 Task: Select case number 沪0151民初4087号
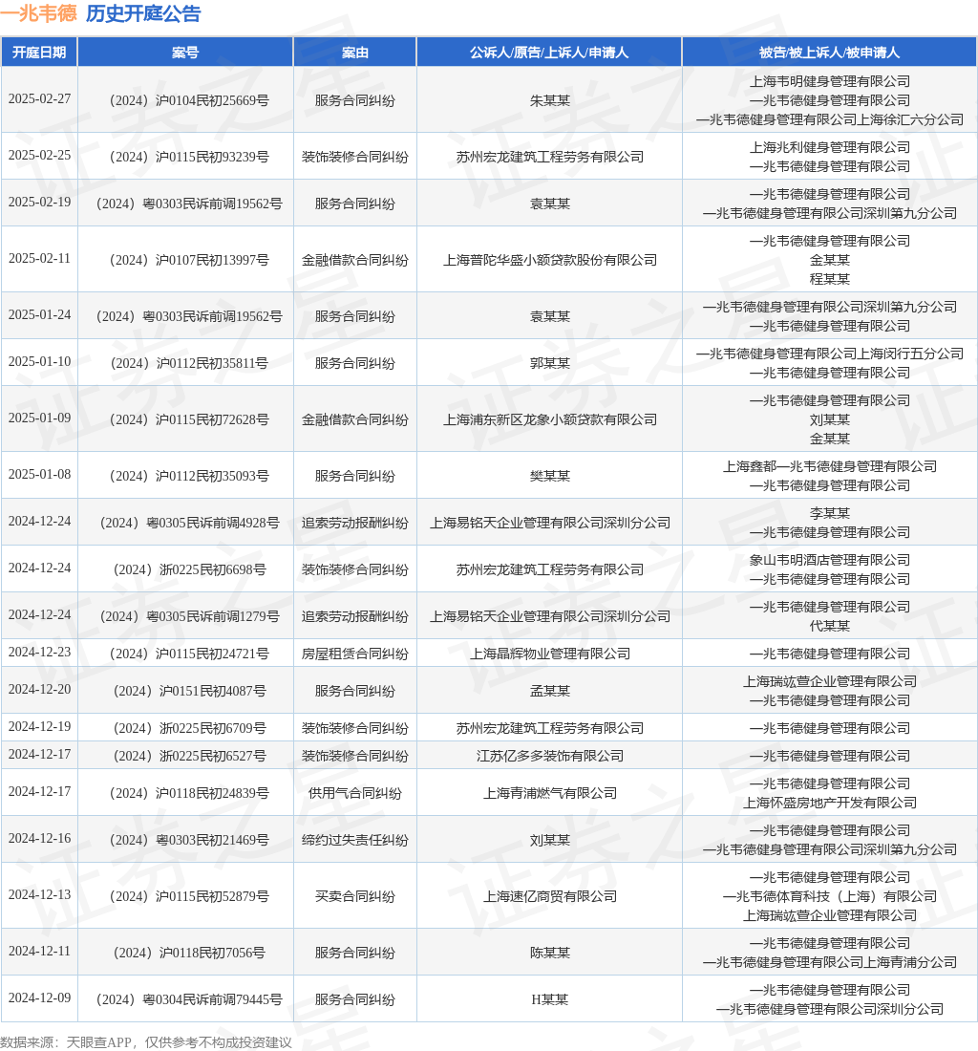click(x=189, y=691)
